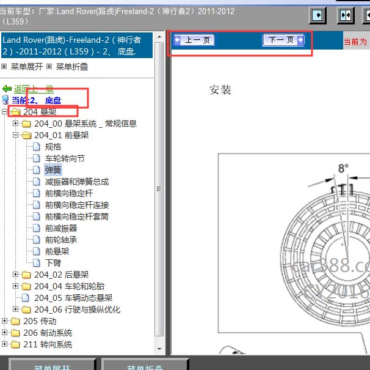The image size is (370, 370).
Task: Click folder icon of 211 转向系统
Action: pos(15,344)
